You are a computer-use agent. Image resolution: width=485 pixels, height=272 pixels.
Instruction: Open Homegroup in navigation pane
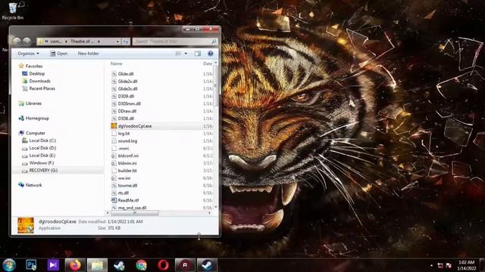point(37,118)
